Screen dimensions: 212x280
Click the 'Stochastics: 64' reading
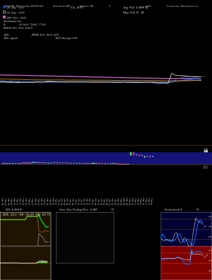tap(12, 21)
